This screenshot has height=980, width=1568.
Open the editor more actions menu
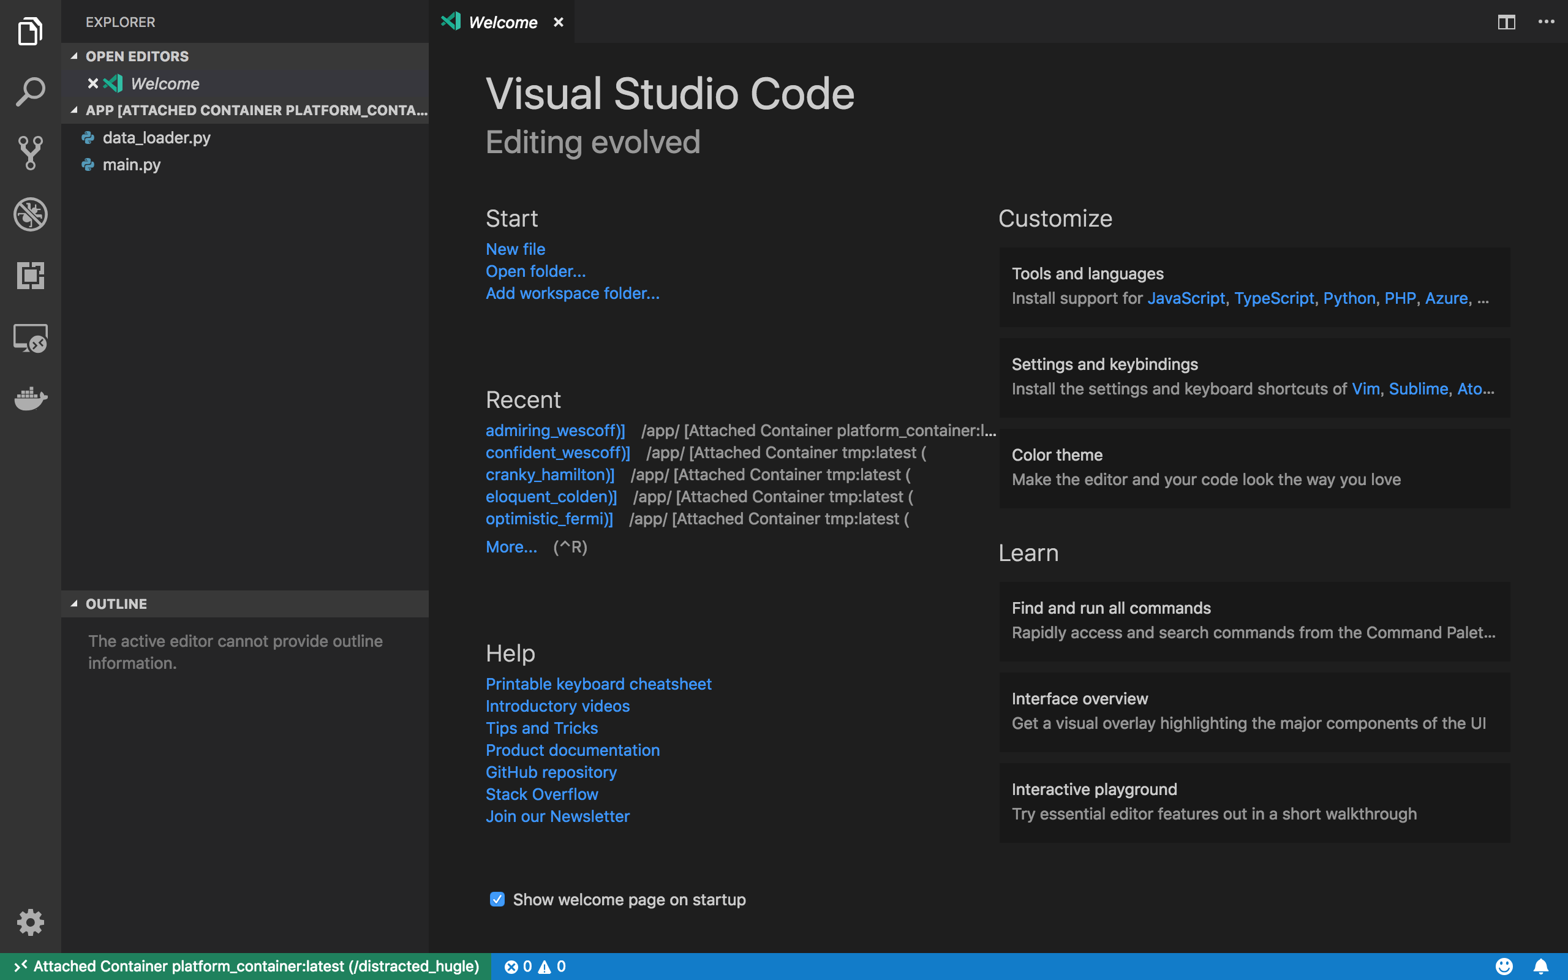click(x=1546, y=22)
